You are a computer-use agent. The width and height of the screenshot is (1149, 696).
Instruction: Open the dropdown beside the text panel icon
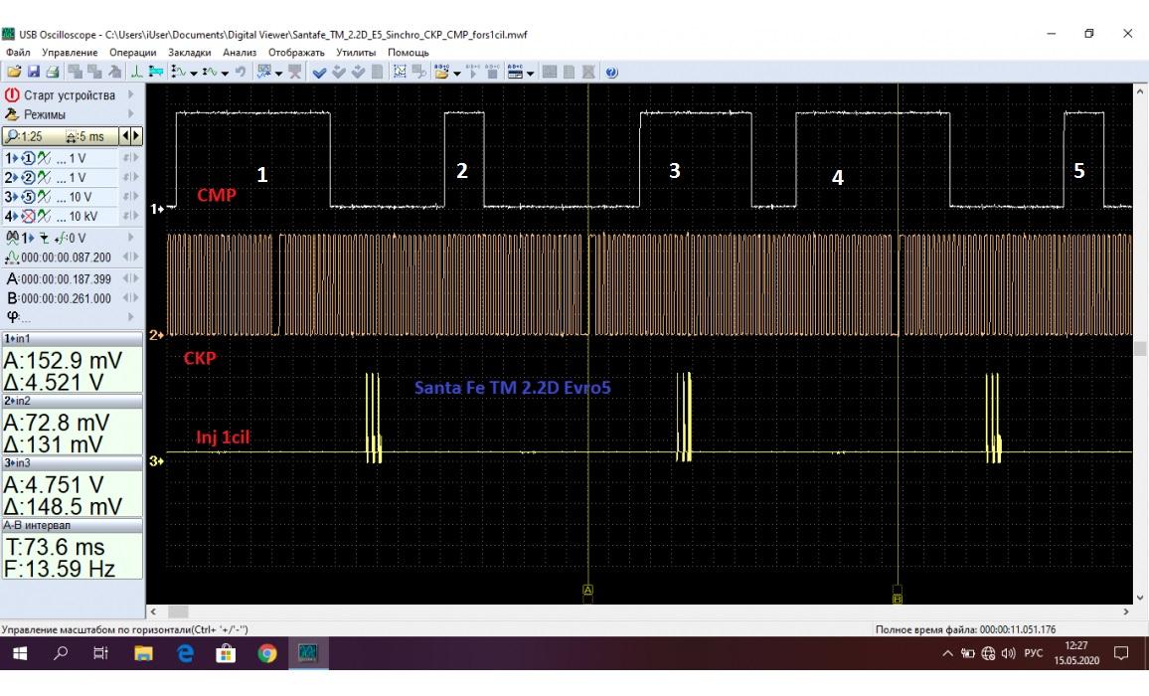(x=531, y=73)
